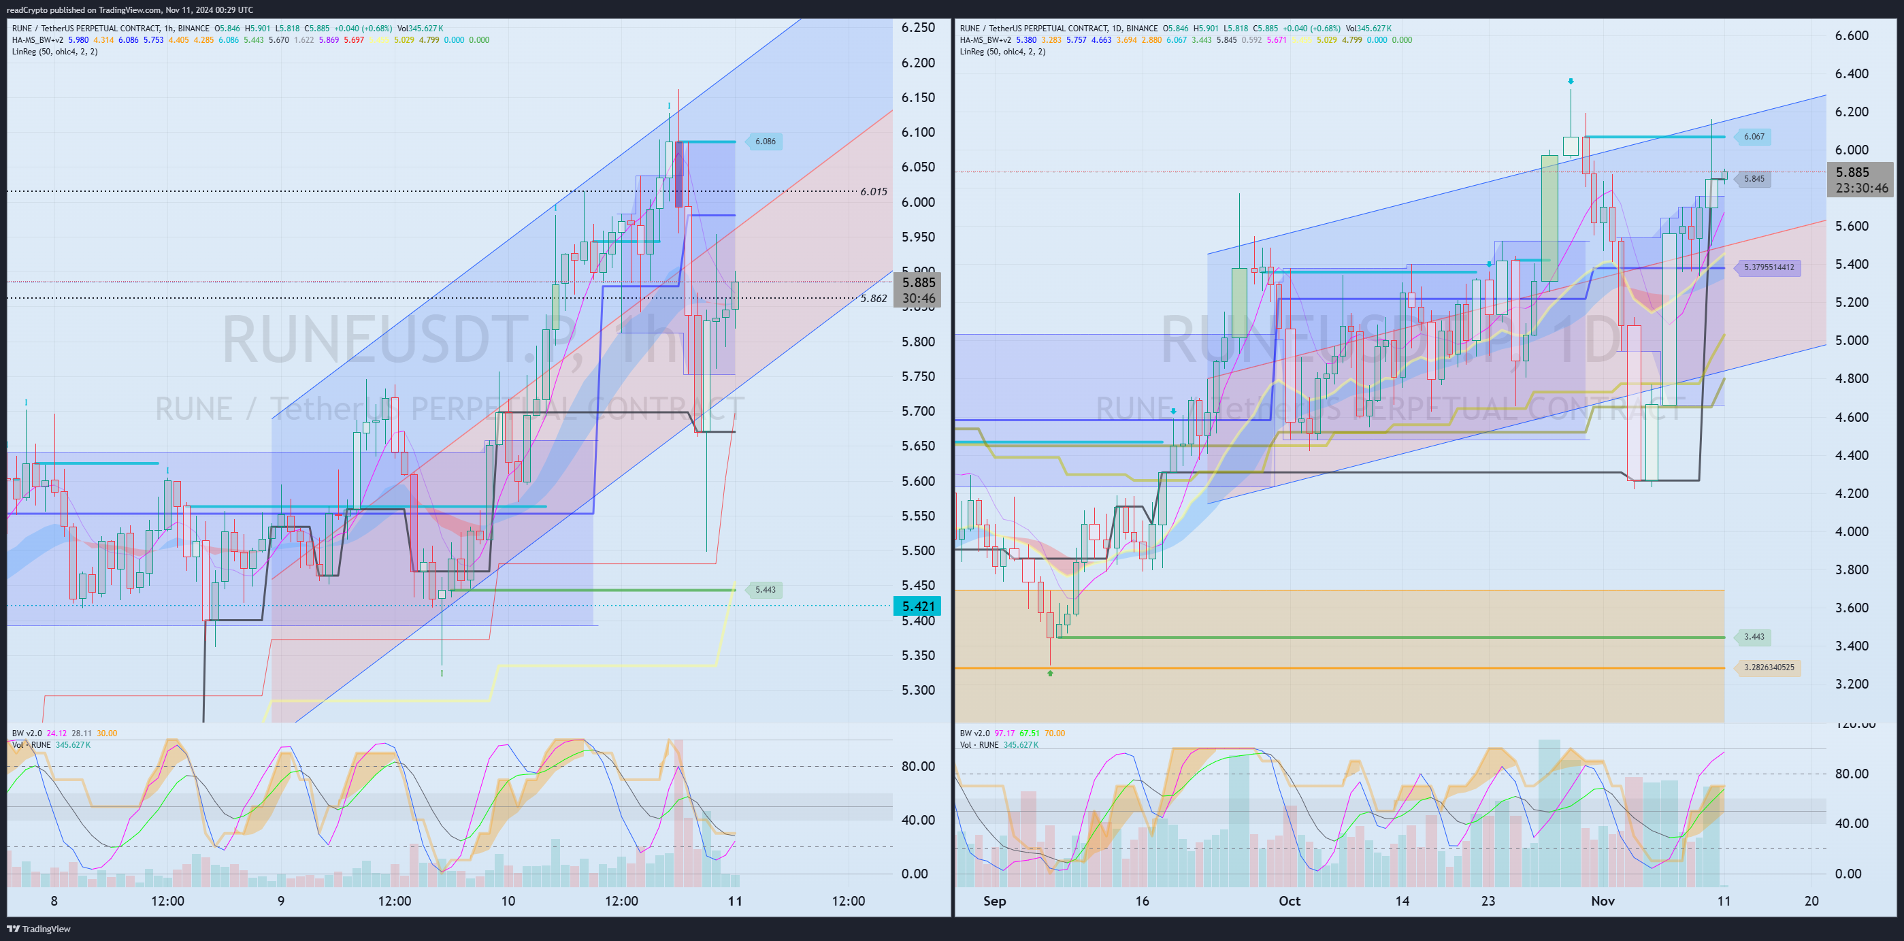Screen dimensions: 1904x941
Task: Select the RUNE 1h symbol title in left chart
Action: click(x=111, y=28)
